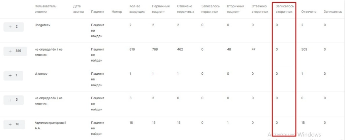Click 'Вторичный пациент' column header

(x=235, y=9)
